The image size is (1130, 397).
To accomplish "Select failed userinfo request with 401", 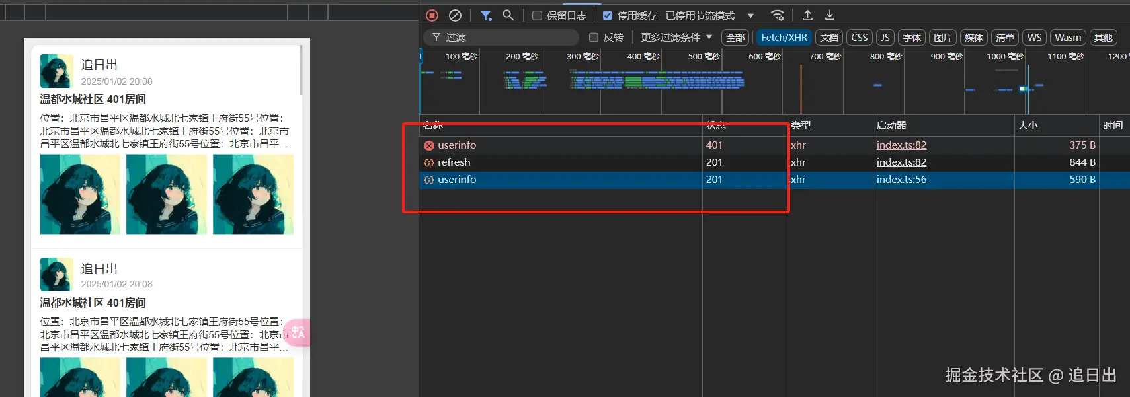I will (x=774, y=145).
